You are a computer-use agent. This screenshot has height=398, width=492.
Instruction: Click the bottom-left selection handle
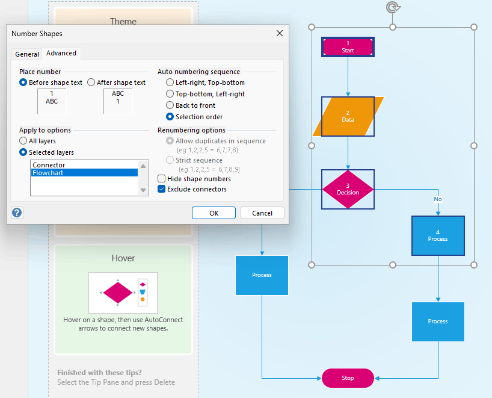click(312, 265)
